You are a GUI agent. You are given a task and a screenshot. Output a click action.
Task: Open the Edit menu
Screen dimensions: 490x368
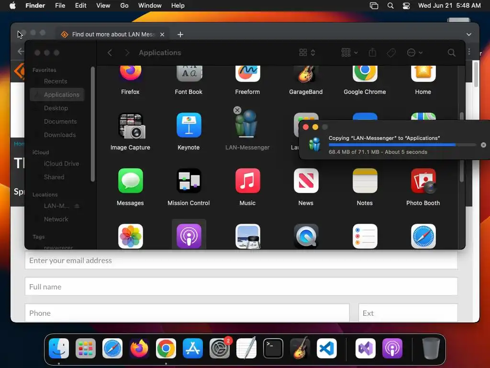coord(80,6)
